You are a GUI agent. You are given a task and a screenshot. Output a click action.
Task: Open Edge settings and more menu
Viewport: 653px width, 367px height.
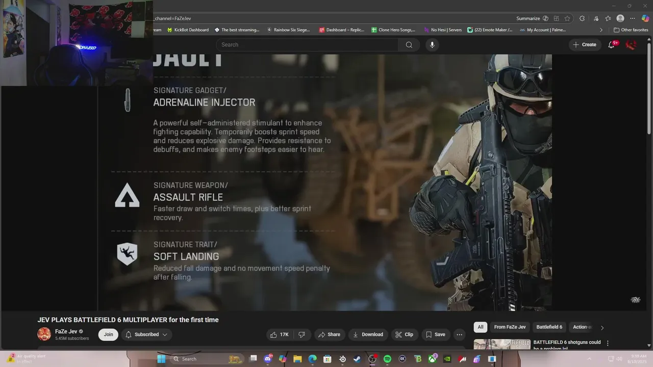point(633,18)
